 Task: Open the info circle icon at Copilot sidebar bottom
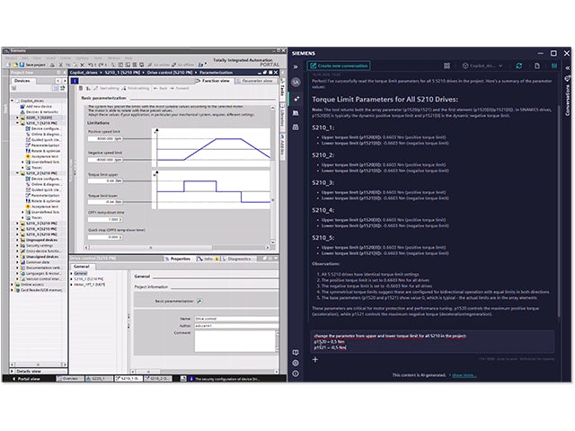[296, 374]
